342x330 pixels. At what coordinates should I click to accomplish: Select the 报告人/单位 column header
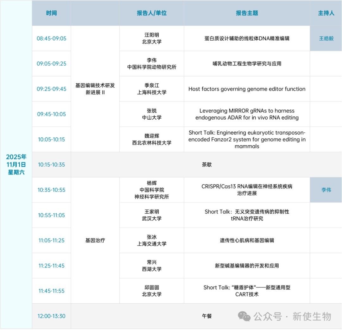coord(151,13)
